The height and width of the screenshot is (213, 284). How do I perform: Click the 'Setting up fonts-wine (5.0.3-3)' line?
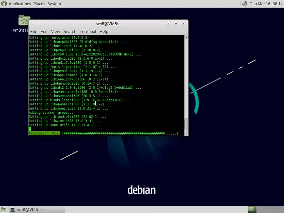coord(63,38)
